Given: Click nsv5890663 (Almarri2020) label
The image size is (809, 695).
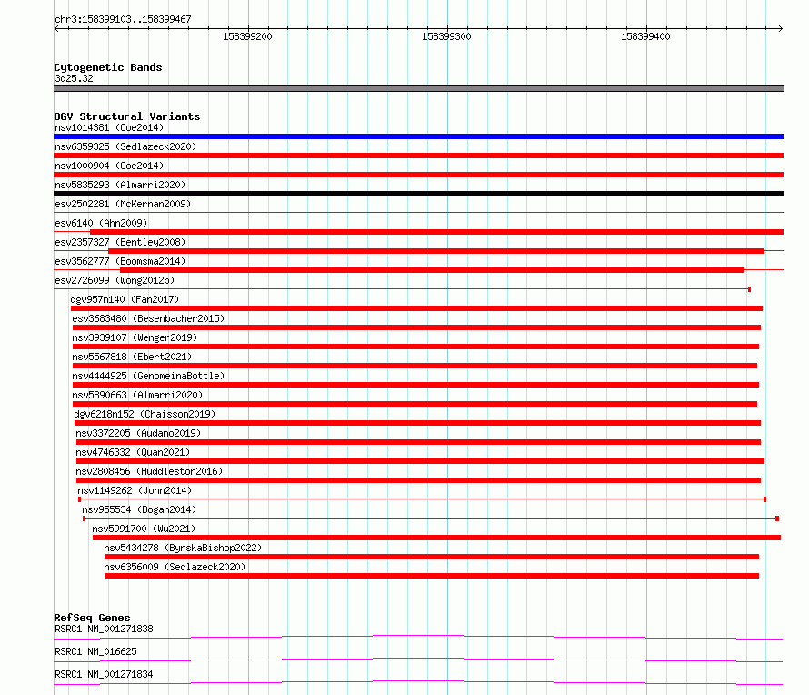Looking at the screenshot, I should click(137, 395).
